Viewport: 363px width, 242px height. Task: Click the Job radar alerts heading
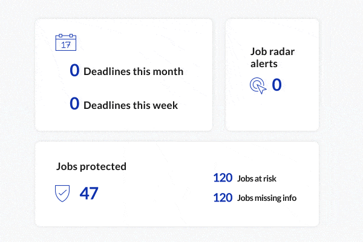(x=272, y=57)
